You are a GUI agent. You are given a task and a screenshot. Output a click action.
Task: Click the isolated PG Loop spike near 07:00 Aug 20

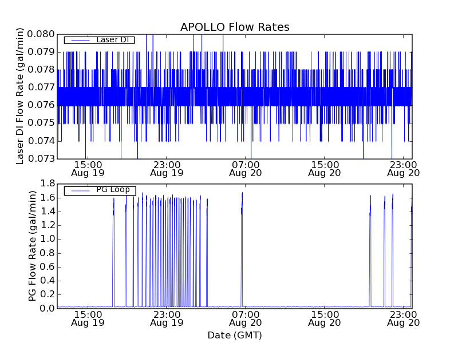[242, 250]
